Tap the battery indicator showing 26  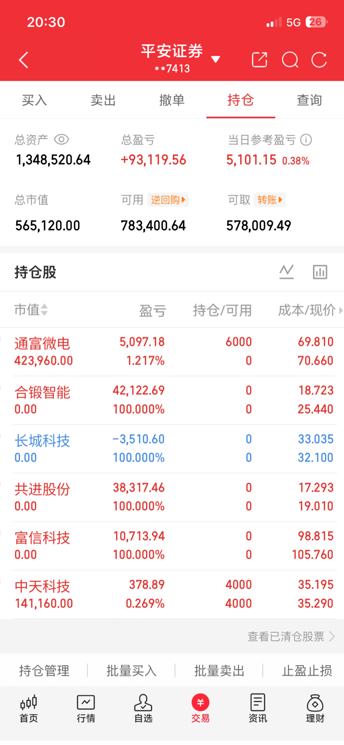317,22
